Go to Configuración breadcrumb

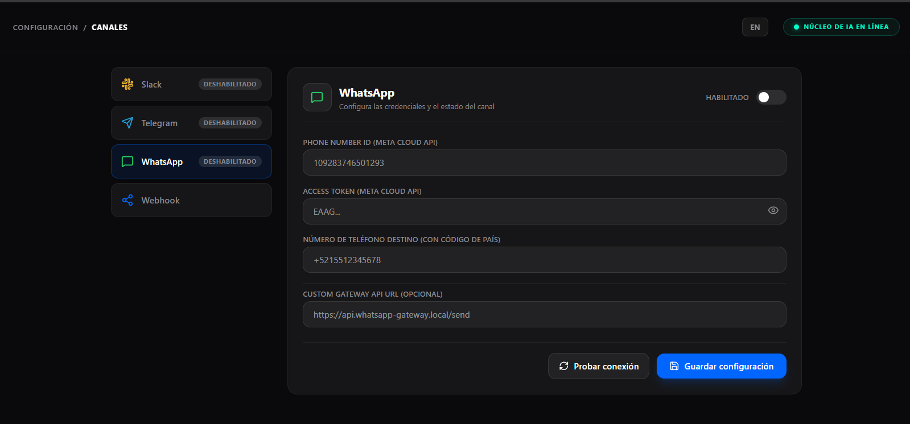click(46, 27)
